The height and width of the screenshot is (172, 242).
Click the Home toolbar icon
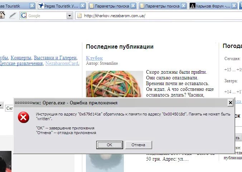tap(2, 15)
